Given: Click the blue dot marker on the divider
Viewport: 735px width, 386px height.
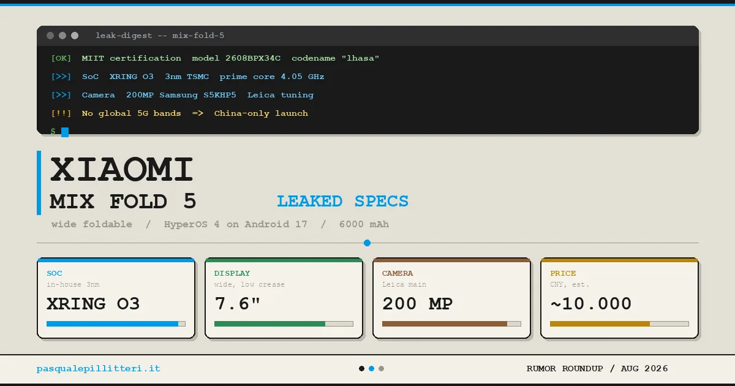Looking at the screenshot, I should 367,243.
